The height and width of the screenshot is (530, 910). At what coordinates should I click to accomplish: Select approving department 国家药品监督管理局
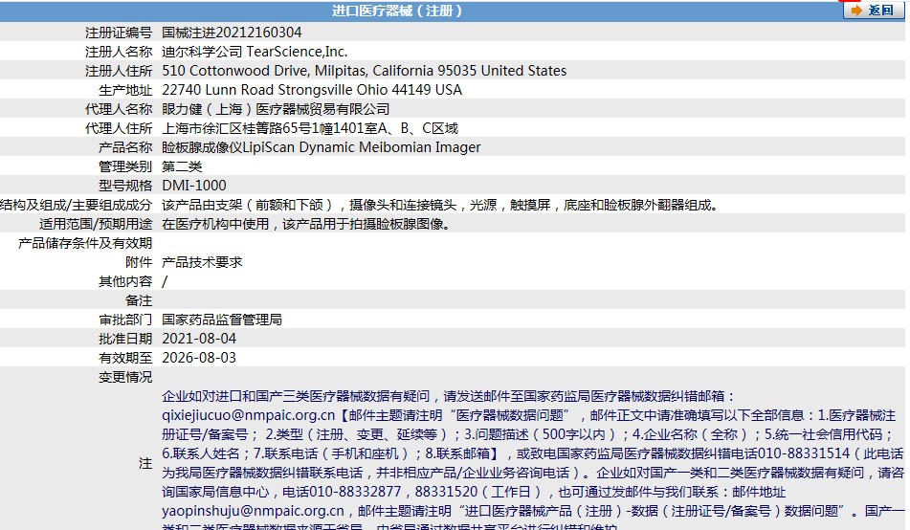(x=222, y=320)
